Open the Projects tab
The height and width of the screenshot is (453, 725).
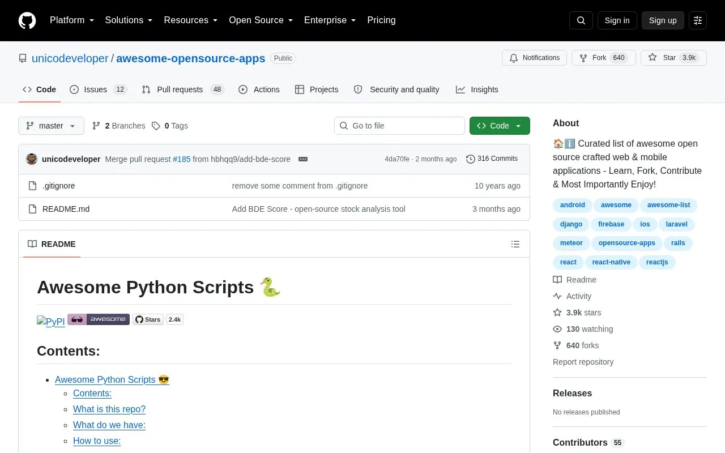pos(317,89)
